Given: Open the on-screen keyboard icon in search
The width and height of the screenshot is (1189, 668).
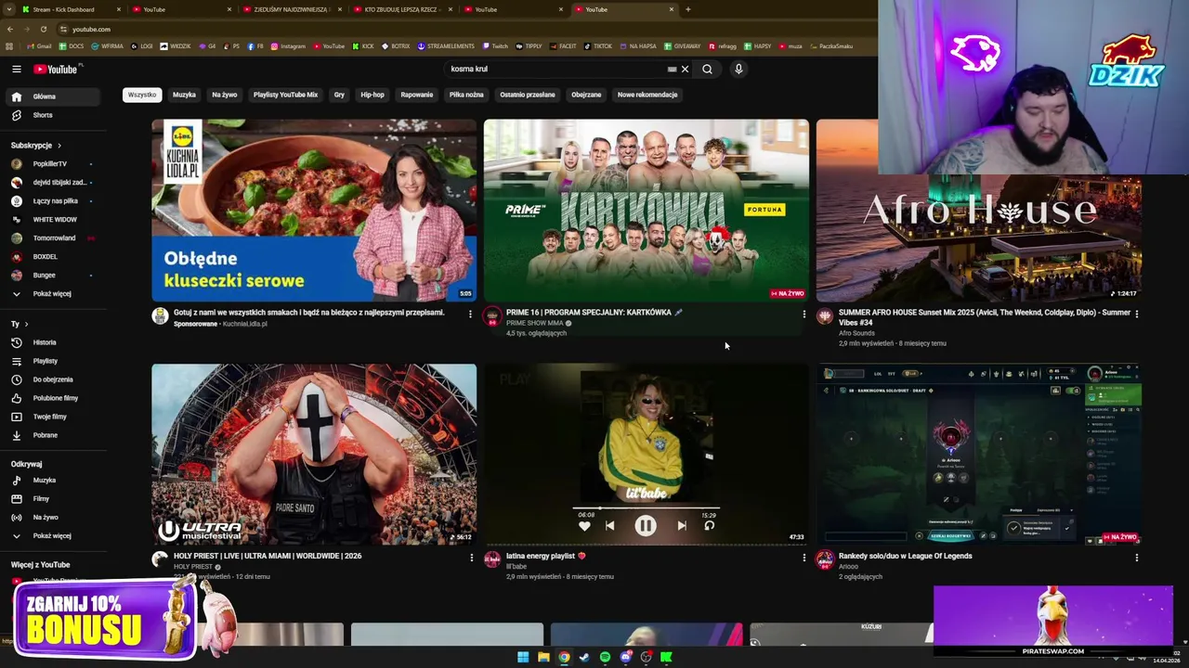Looking at the screenshot, I should coord(672,69).
